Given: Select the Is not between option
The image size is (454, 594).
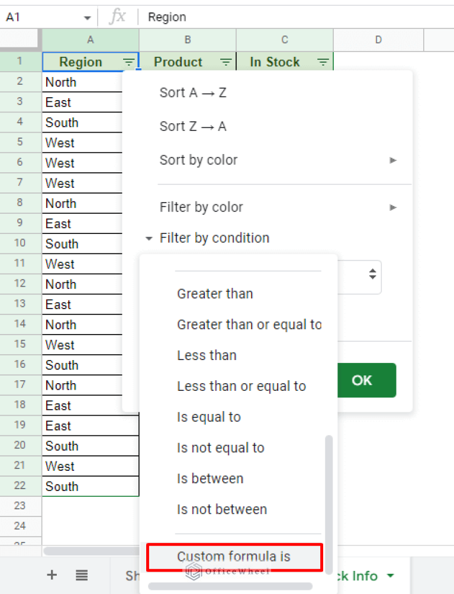Looking at the screenshot, I should (x=221, y=509).
